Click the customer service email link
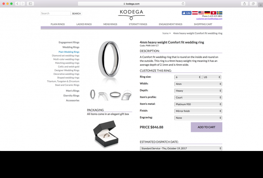 tap(209, 19)
